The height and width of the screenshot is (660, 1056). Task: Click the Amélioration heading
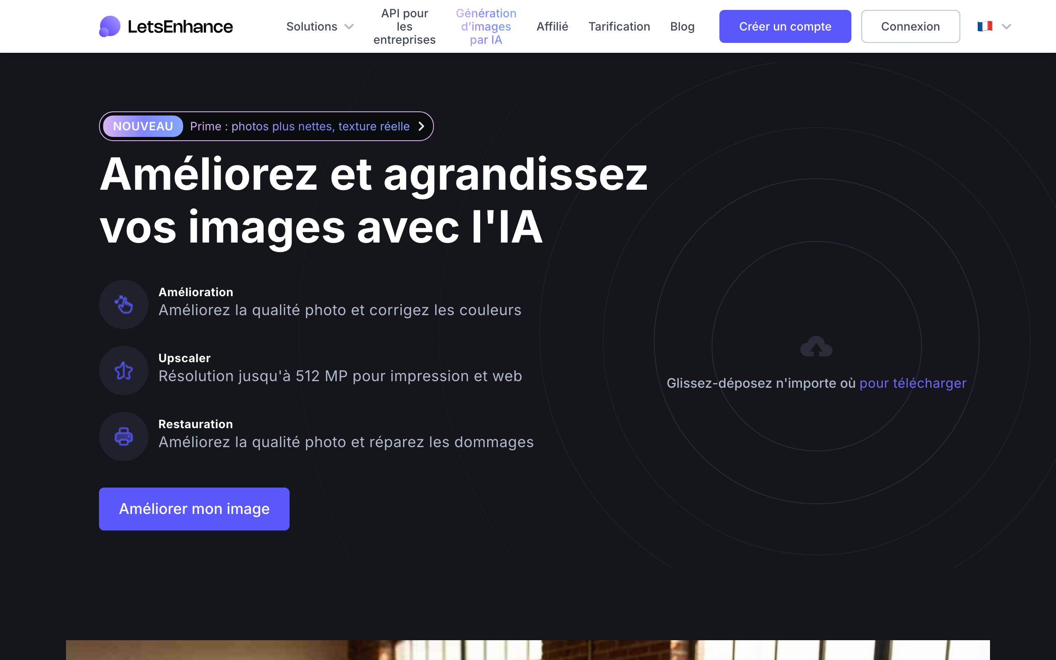point(196,292)
